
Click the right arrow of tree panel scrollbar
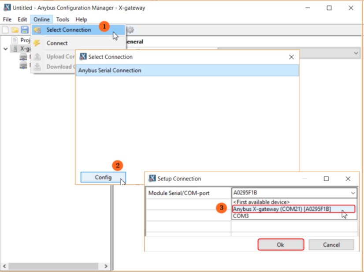106,266
